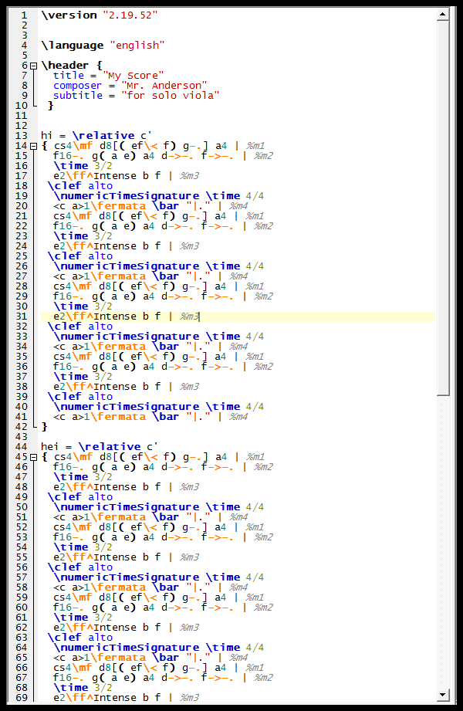The image size is (463, 711).
Task: Click the %m3 comment on highlighted line 31
Action: pos(189,317)
